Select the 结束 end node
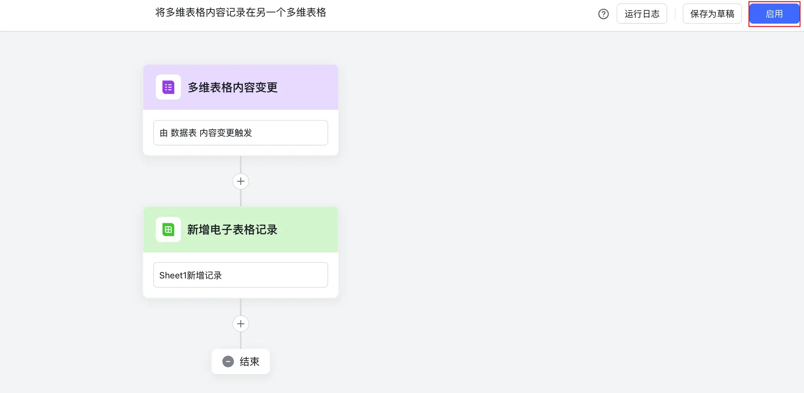The width and height of the screenshot is (804, 393). coord(241,361)
